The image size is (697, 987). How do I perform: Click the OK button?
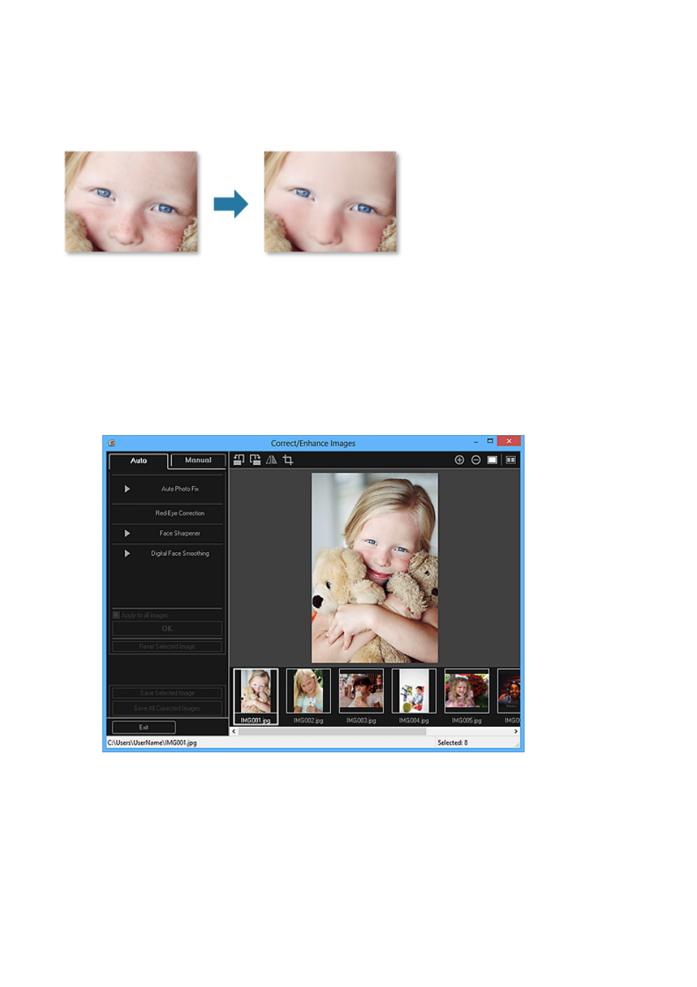pos(167,629)
